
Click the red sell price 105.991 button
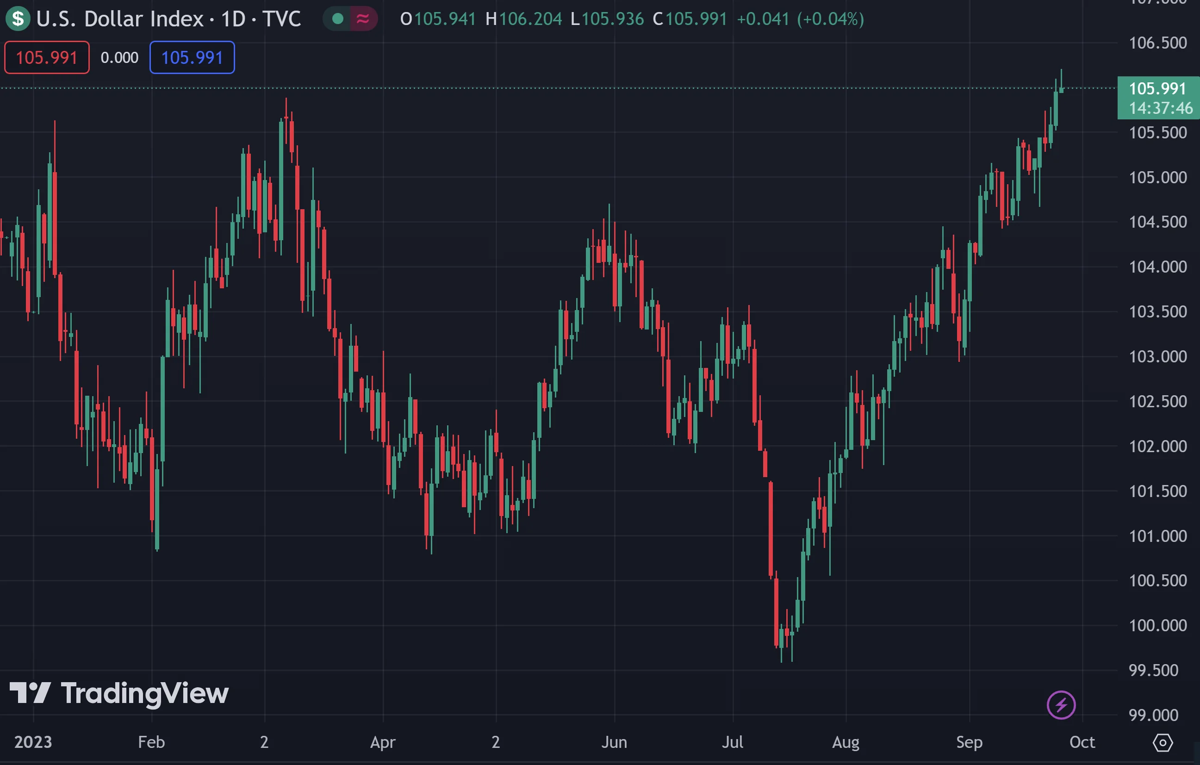[x=47, y=57]
